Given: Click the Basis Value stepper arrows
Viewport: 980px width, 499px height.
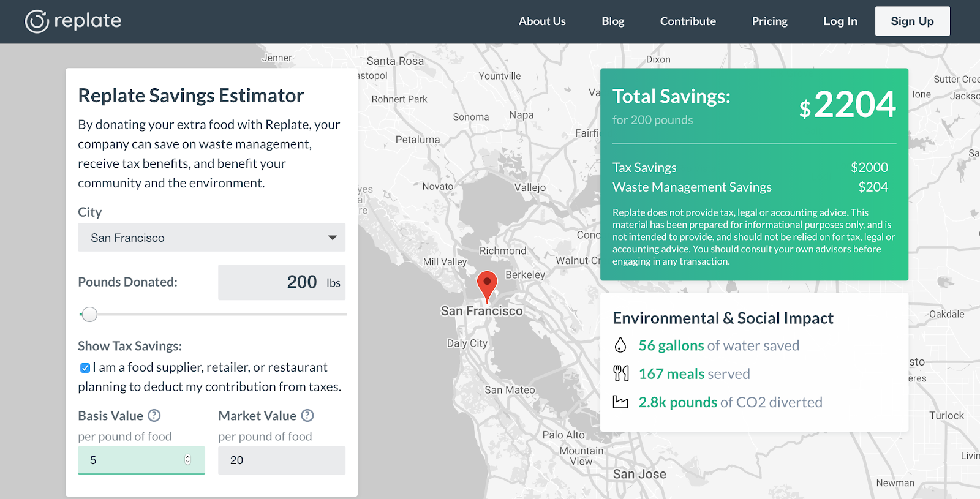Looking at the screenshot, I should tap(188, 460).
